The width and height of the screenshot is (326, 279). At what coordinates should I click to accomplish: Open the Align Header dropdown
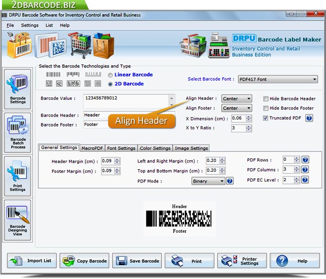point(237,98)
